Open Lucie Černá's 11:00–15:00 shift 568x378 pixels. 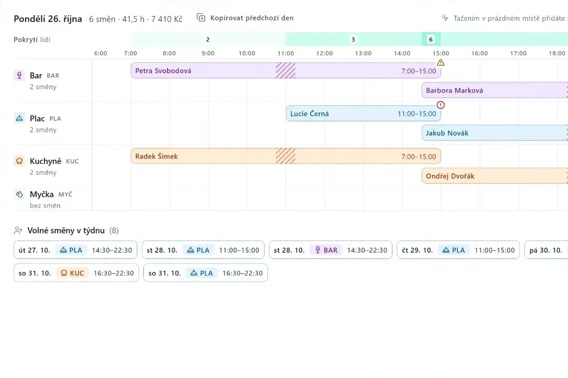tap(364, 113)
